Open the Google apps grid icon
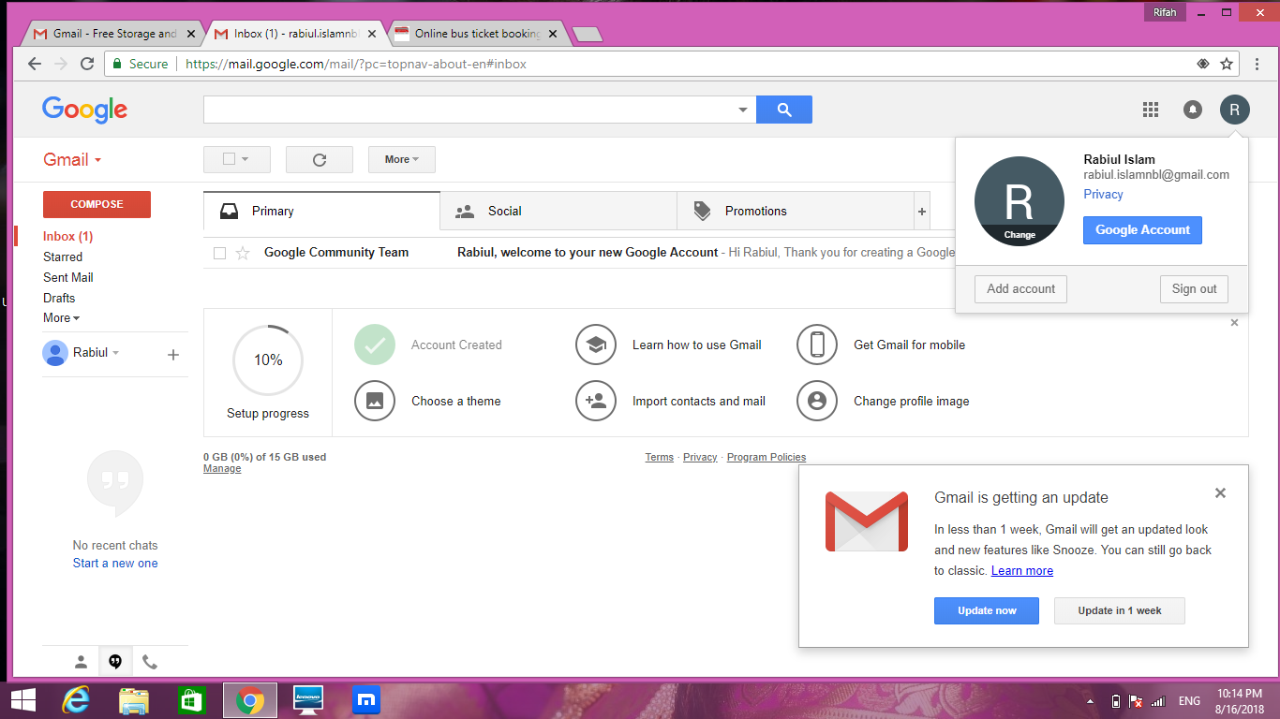 click(1151, 110)
